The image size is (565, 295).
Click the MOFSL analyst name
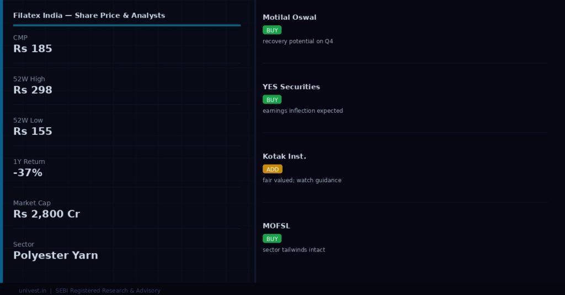click(x=276, y=226)
